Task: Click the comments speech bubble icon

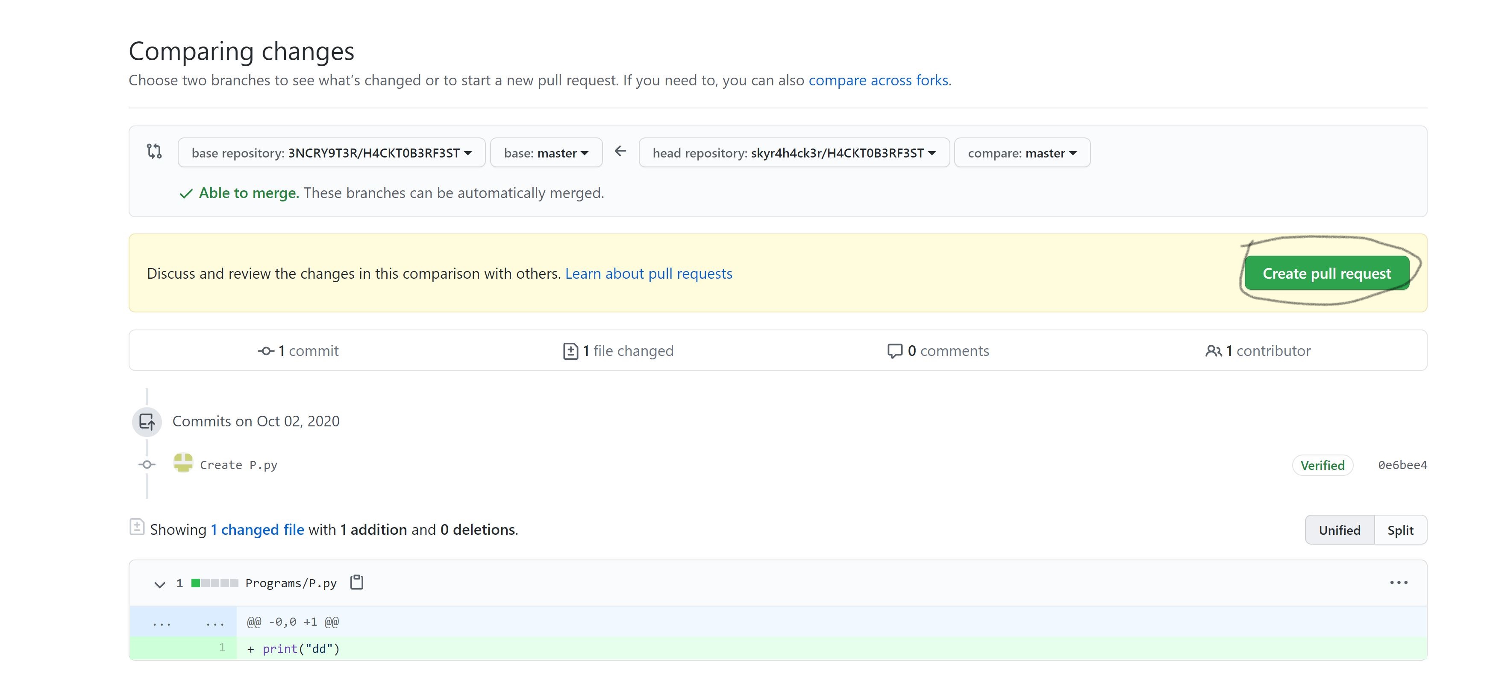Action: [x=894, y=351]
